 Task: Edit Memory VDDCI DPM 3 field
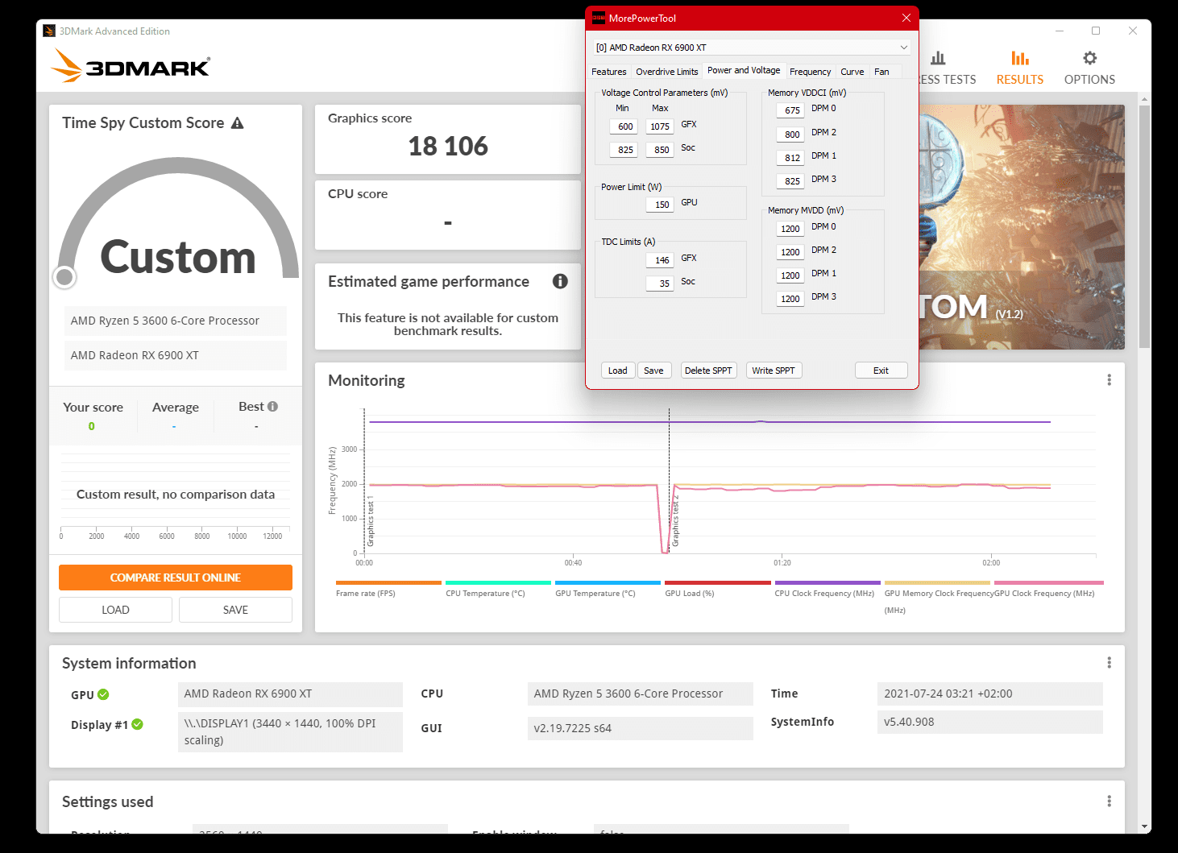coord(790,181)
